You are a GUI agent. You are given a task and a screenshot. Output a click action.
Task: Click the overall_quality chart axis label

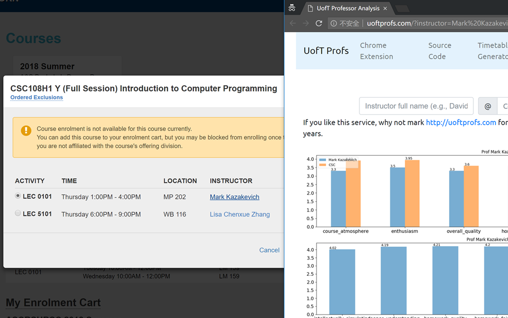(464, 231)
